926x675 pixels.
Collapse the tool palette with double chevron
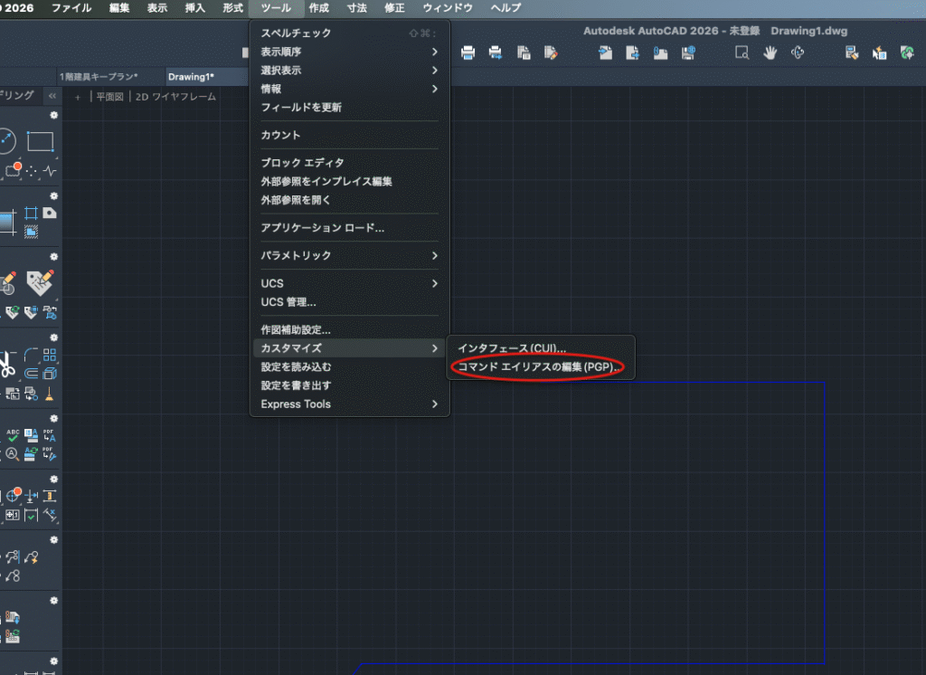pyautogui.click(x=52, y=95)
